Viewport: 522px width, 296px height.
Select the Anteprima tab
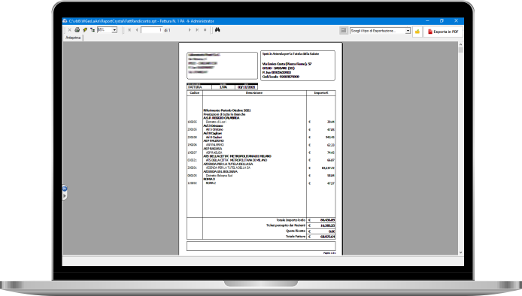73,38
